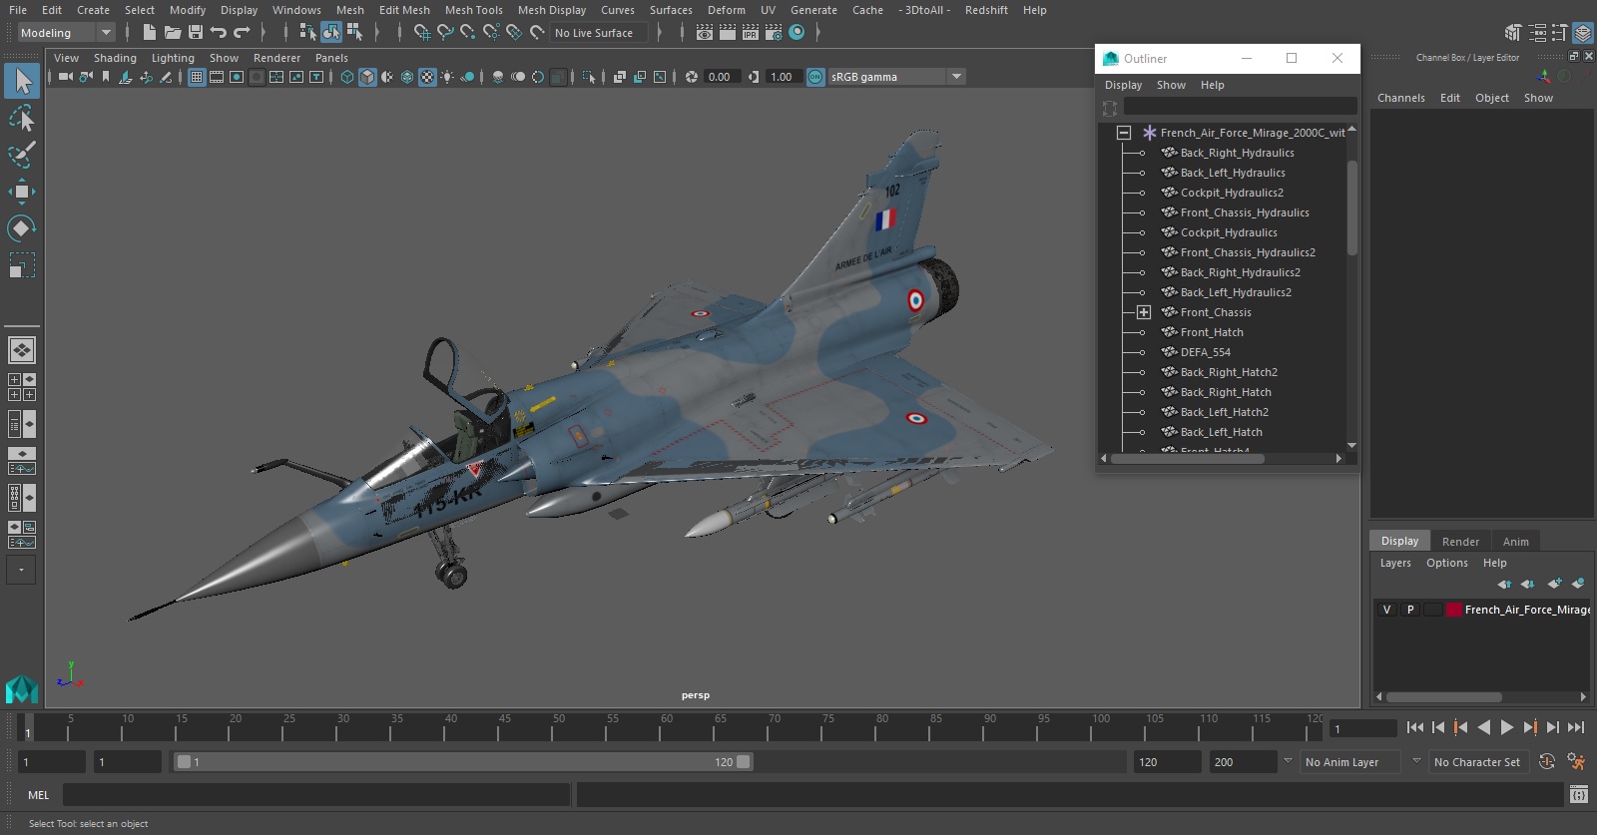The height and width of the screenshot is (835, 1597).
Task: Enable snap to grids icon
Action: pyautogui.click(x=421, y=33)
